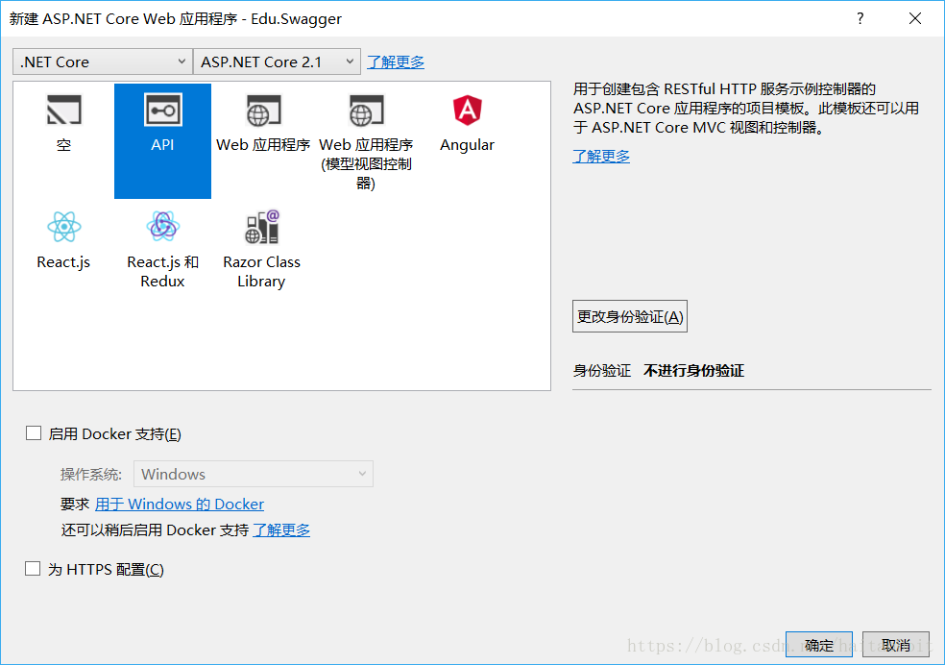The height and width of the screenshot is (665, 945).
Task: Pick the React.js template icon
Action: (64, 227)
